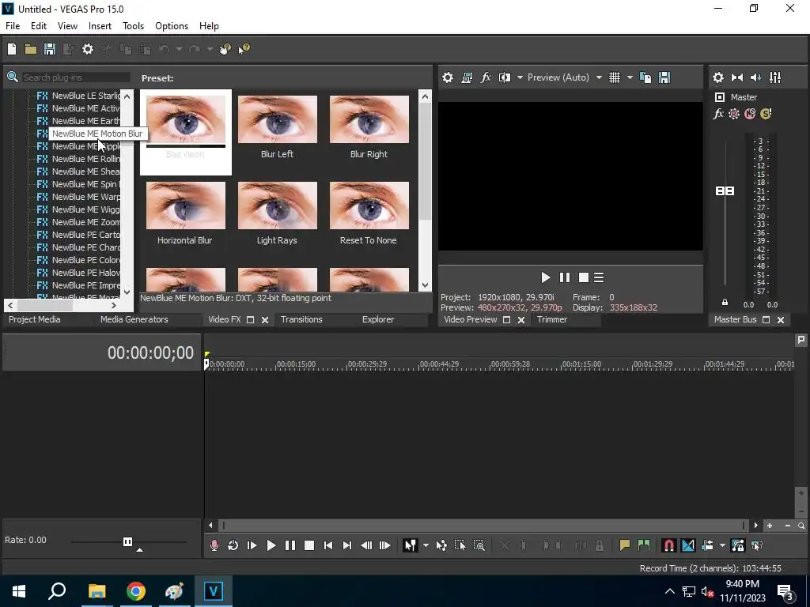Image resolution: width=810 pixels, height=607 pixels.
Task: Go to start of timeline
Action: 328,545
